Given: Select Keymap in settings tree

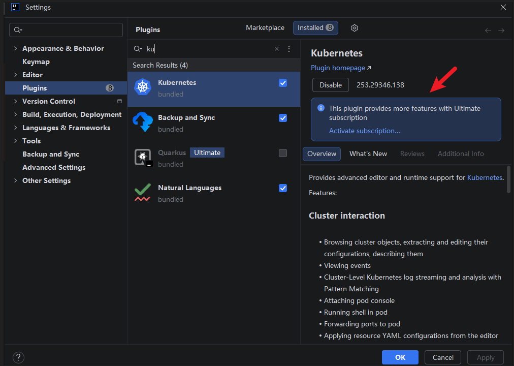Looking at the screenshot, I should 36,62.
